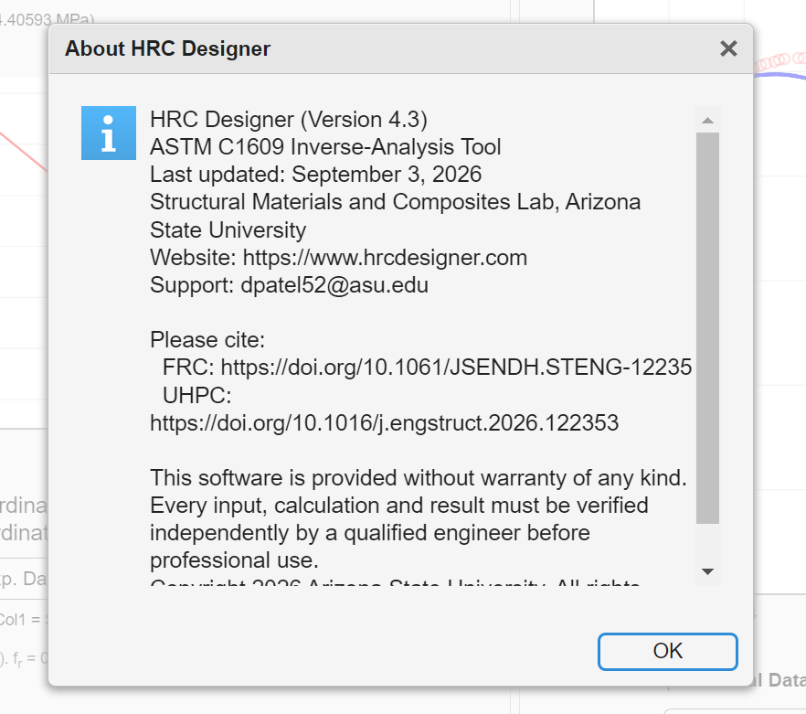The height and width of the screenshot is (714, 806).
Task: Click the scroll up arrow in the About text
Action: (707, 121)
